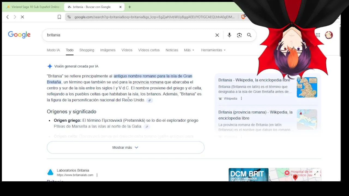Click the address bar URL
Screen dimensions: 349x196
154,17
